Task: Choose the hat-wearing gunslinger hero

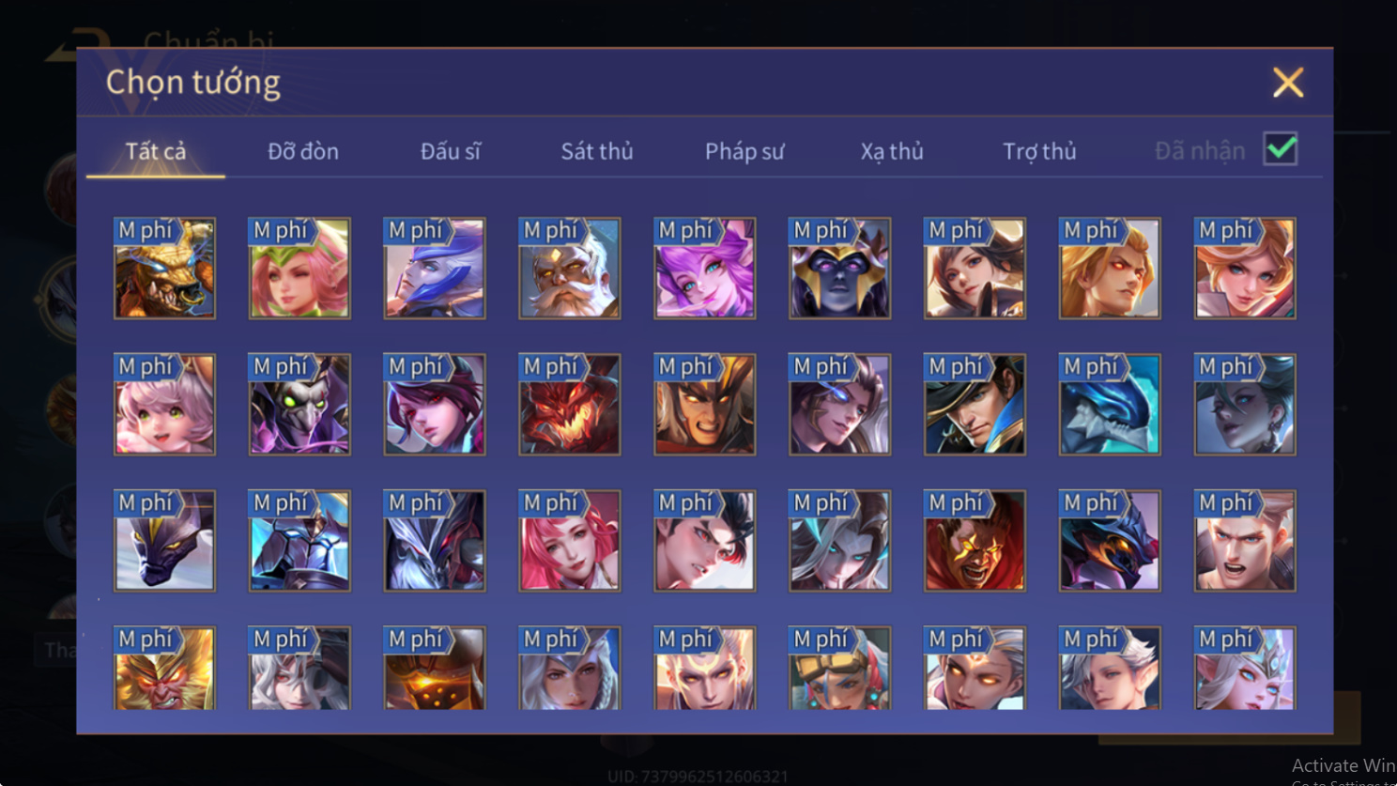Action: 975,405
